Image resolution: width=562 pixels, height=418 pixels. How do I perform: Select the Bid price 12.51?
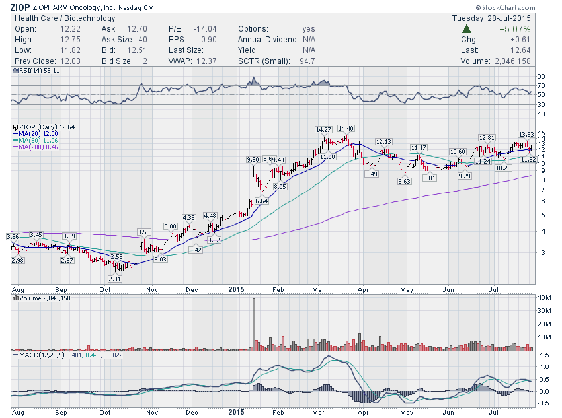[137, 50]
